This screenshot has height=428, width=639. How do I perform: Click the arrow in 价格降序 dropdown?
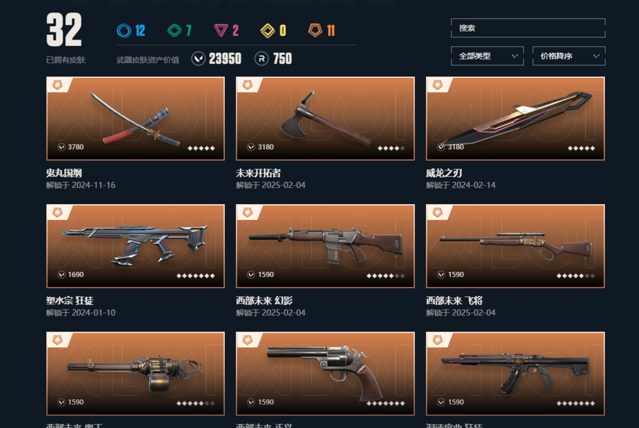coord(596,56)
